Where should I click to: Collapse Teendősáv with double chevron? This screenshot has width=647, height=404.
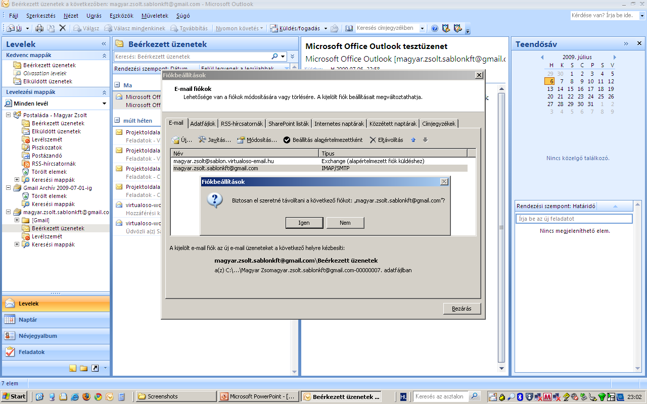(626, 44)
